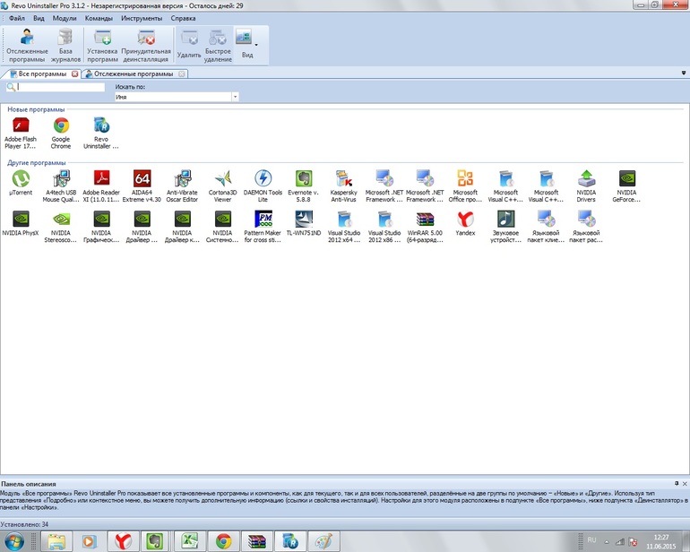
Task: Select the Yandex browser program icon
Action: pyautogui.click(x=465, y=223)
